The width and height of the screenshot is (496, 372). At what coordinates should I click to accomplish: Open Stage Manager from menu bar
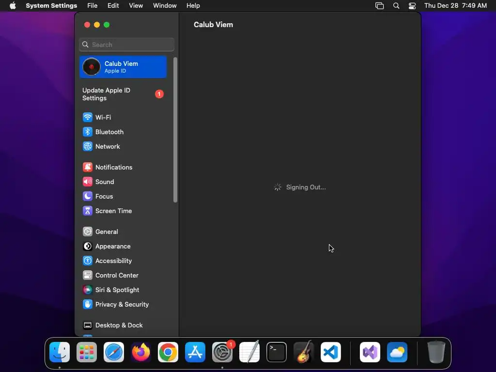click(379, 6)
